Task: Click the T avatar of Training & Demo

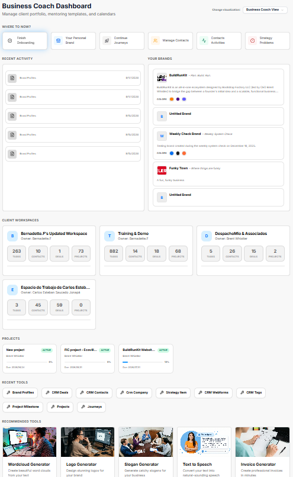Action: (x=110, y=236)
